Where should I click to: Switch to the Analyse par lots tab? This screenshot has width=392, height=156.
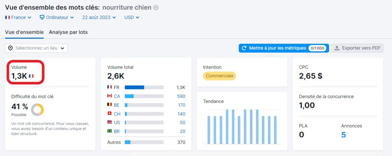pyautogui.click(x=68, y=32)
